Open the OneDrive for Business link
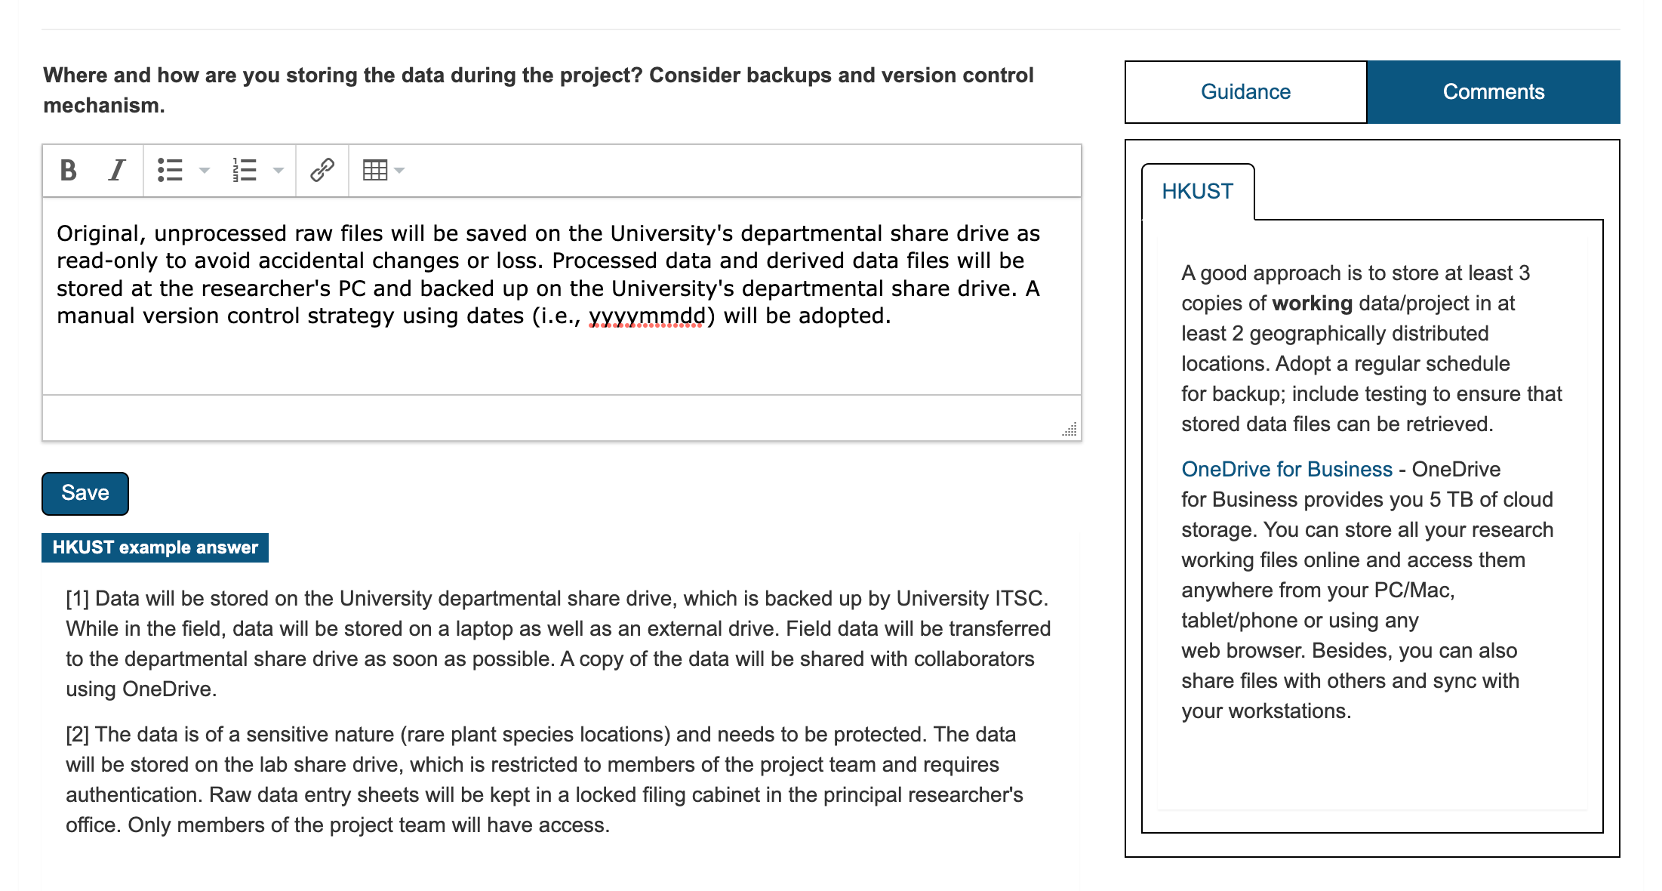1662x891 pixels. 1286,469
